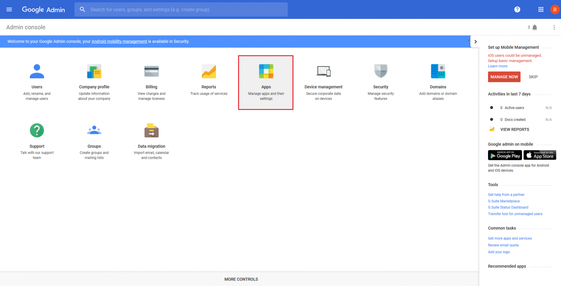Click the notification count 3
This screenshot has height=286, width=561.
click(529, 27)
